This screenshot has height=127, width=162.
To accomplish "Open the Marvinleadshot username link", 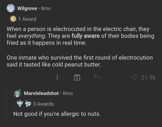I will [x=42, y=93].
